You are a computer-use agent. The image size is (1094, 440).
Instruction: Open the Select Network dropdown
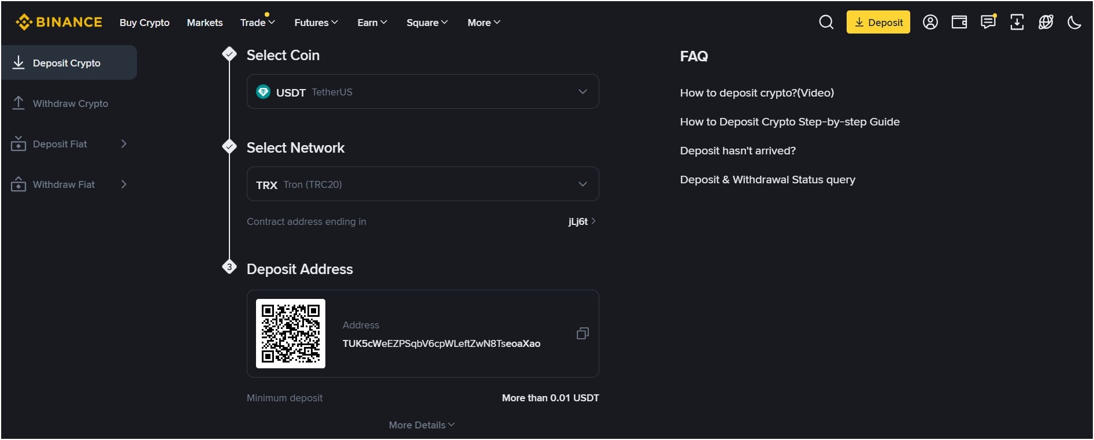(422, 184)
